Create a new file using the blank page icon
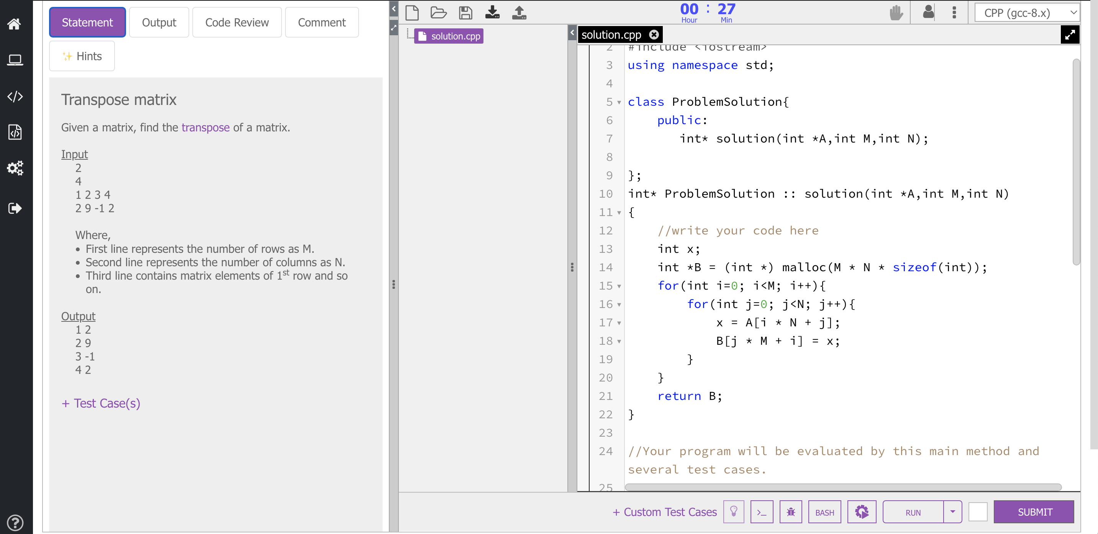 point(412,13)
